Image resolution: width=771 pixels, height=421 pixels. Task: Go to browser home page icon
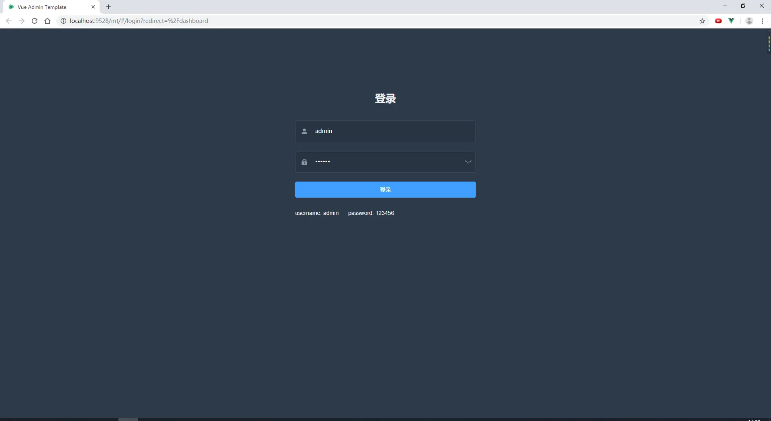pyautogui.click(x=47, y=21)
